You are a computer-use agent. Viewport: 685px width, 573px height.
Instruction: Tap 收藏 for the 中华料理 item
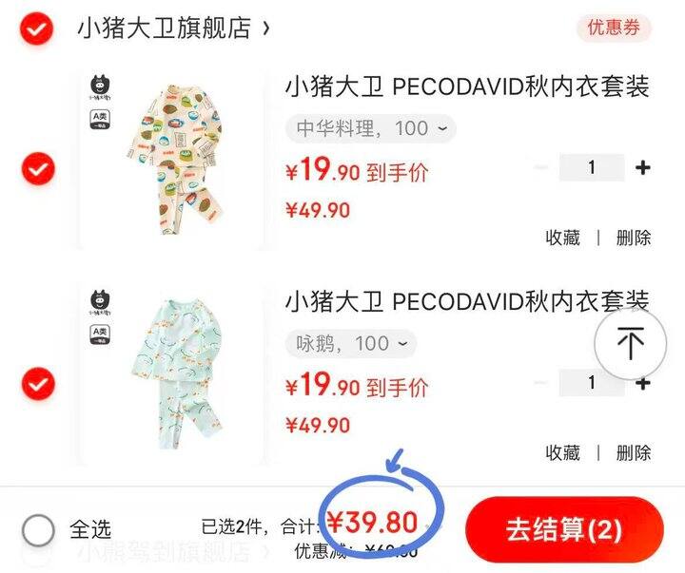562,238
